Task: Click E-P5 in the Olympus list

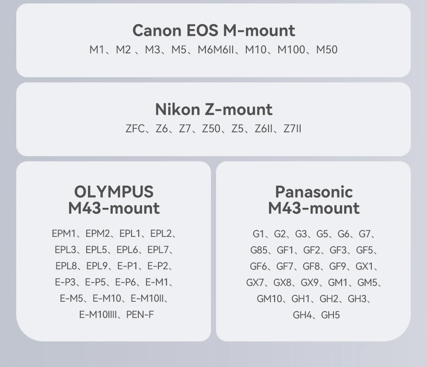Action: click(95, 283)
